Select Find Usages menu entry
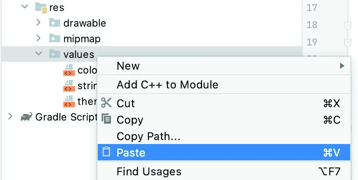 224,171
